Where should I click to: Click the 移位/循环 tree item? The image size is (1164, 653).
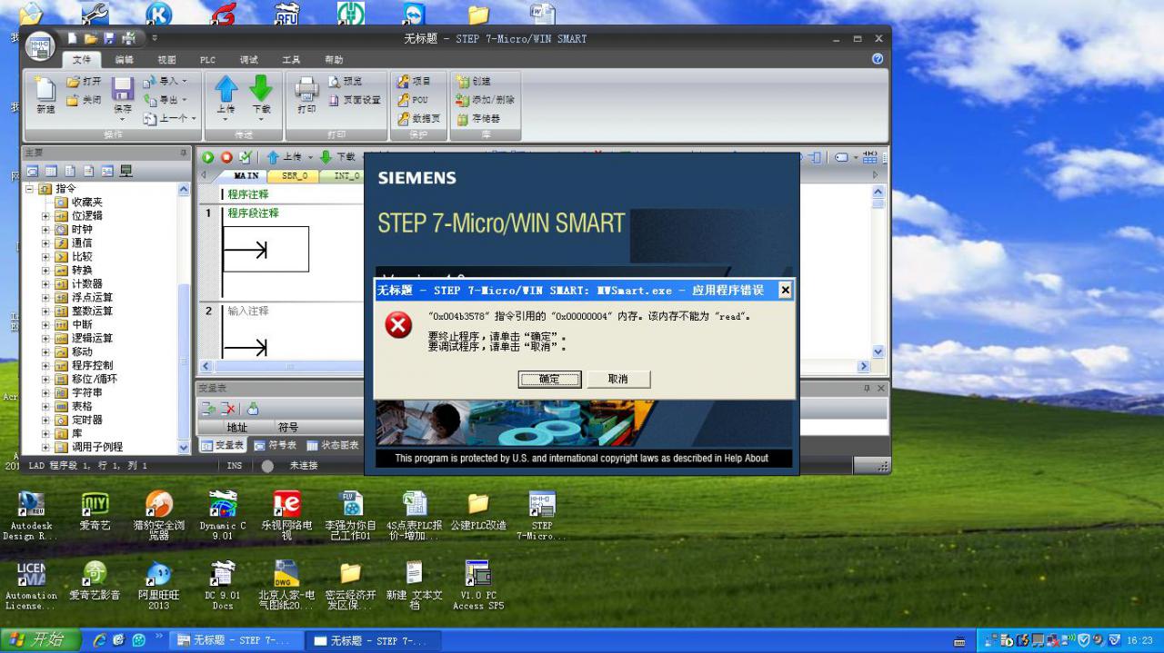point(95,379)
